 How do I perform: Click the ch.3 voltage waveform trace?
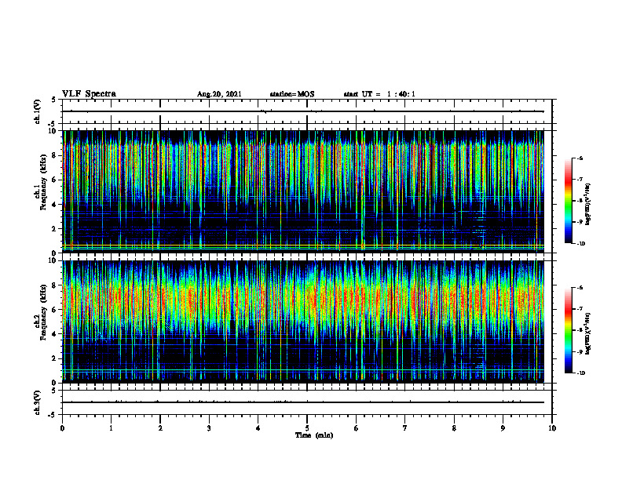pyautogui.click(x=303, y=402)
